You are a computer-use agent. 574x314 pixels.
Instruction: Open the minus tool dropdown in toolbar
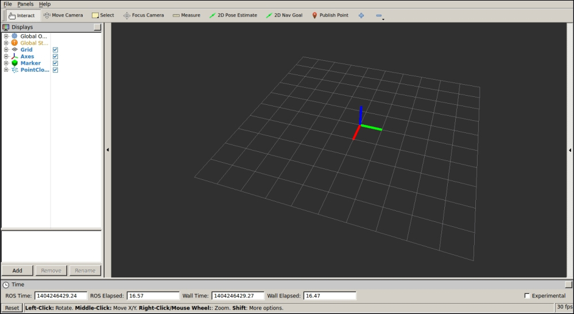379,16
